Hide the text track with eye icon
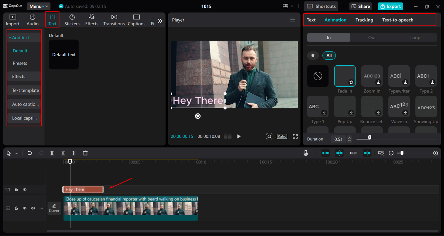 tap(25, 189)
